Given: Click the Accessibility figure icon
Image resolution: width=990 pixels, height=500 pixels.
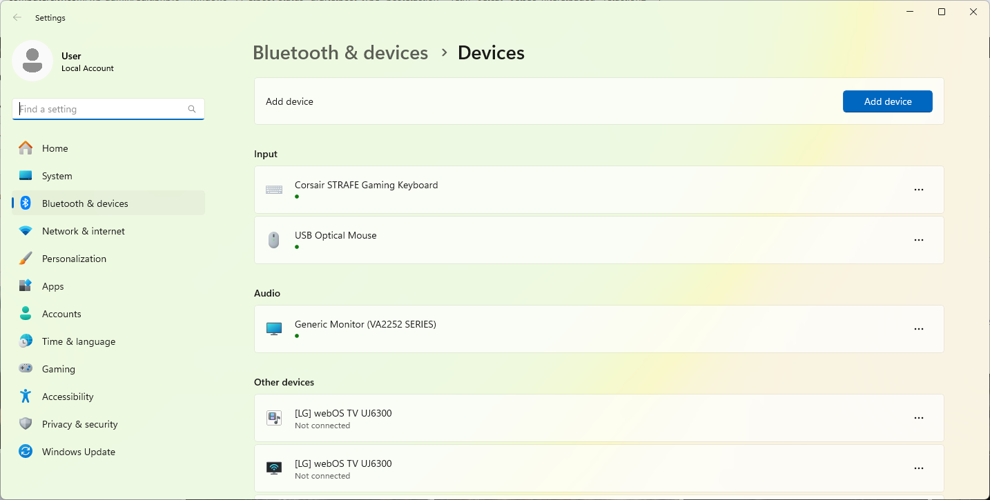Looking at the screenshot, I should pyautogui.click(x=26, y=397).
